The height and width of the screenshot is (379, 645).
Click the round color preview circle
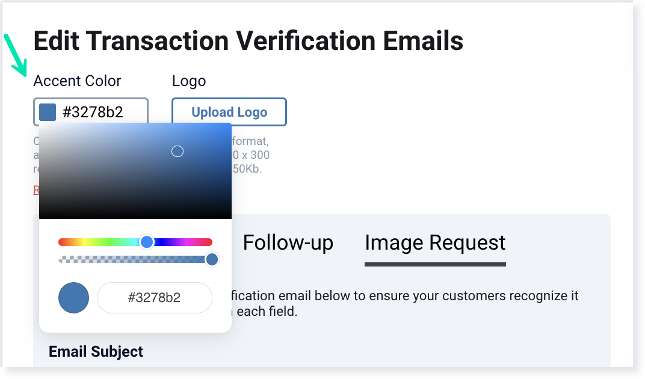tap(73, 298)
